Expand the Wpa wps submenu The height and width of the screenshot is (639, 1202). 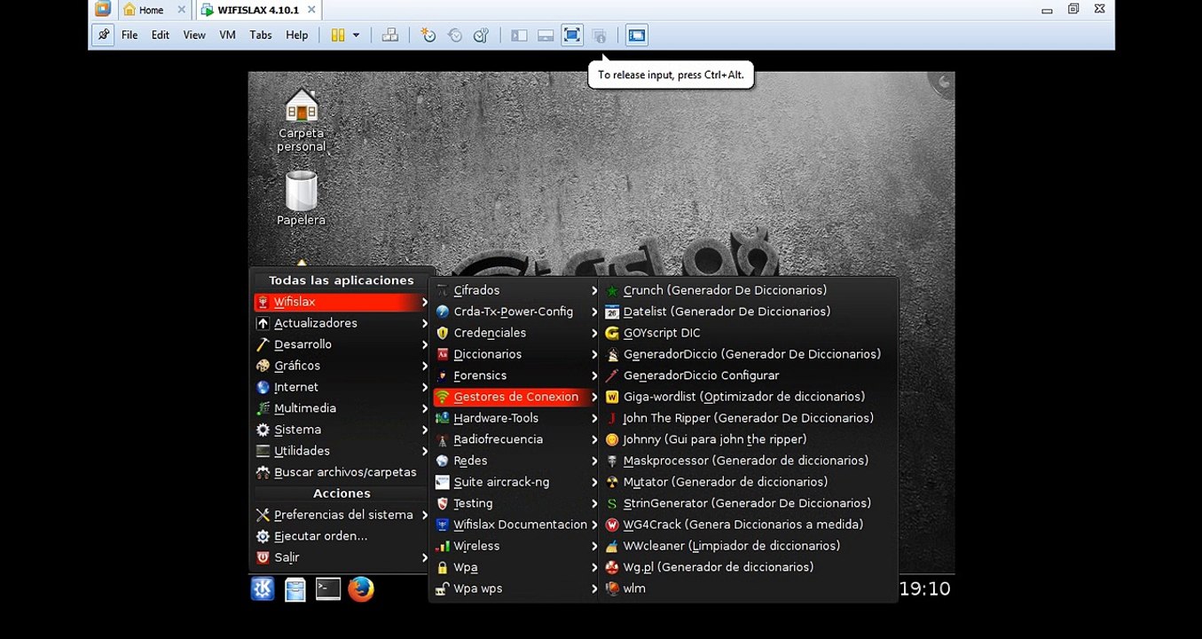point(516,588)
